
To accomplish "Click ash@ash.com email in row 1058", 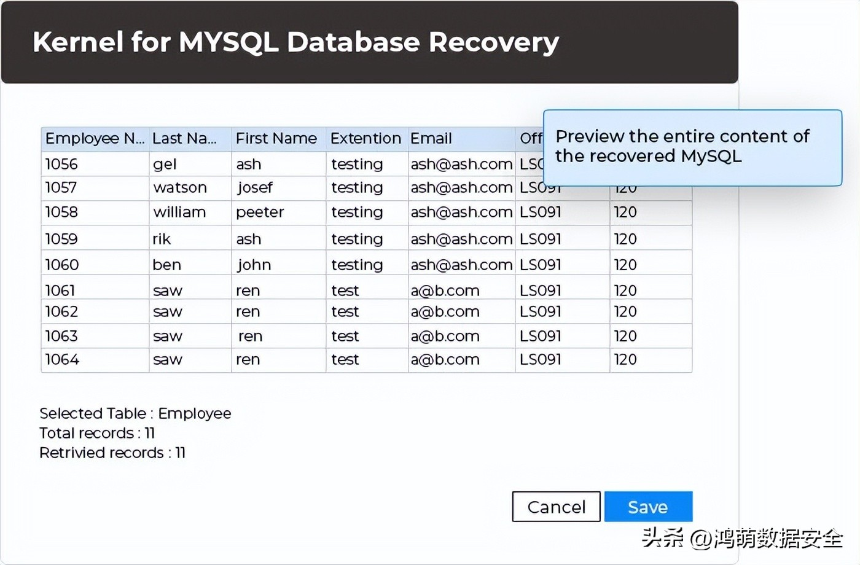I will click(x=462, y=212).
